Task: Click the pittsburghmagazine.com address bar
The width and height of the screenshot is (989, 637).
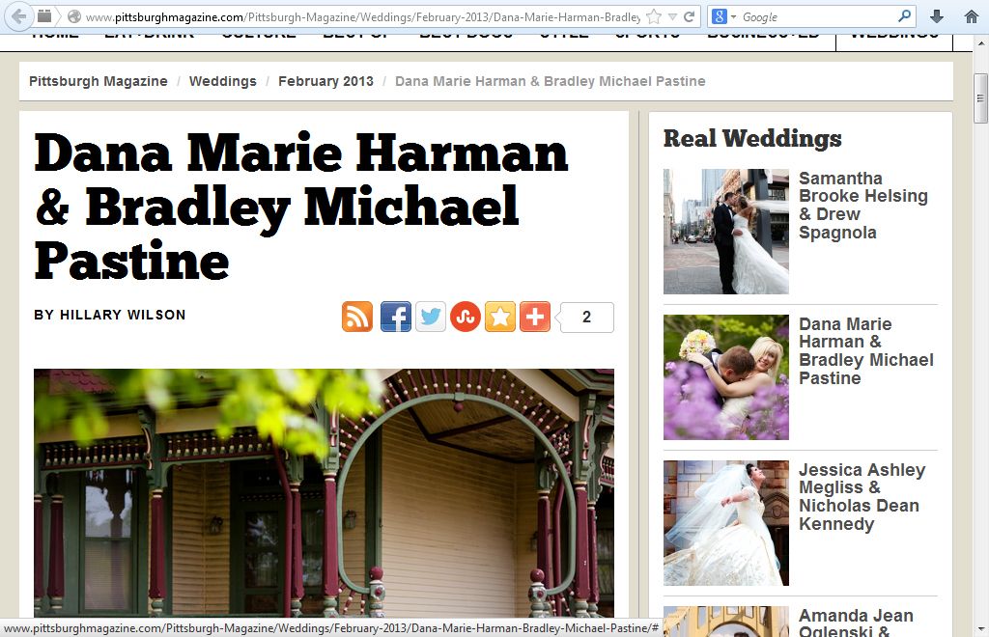Action: coord(363,17)
